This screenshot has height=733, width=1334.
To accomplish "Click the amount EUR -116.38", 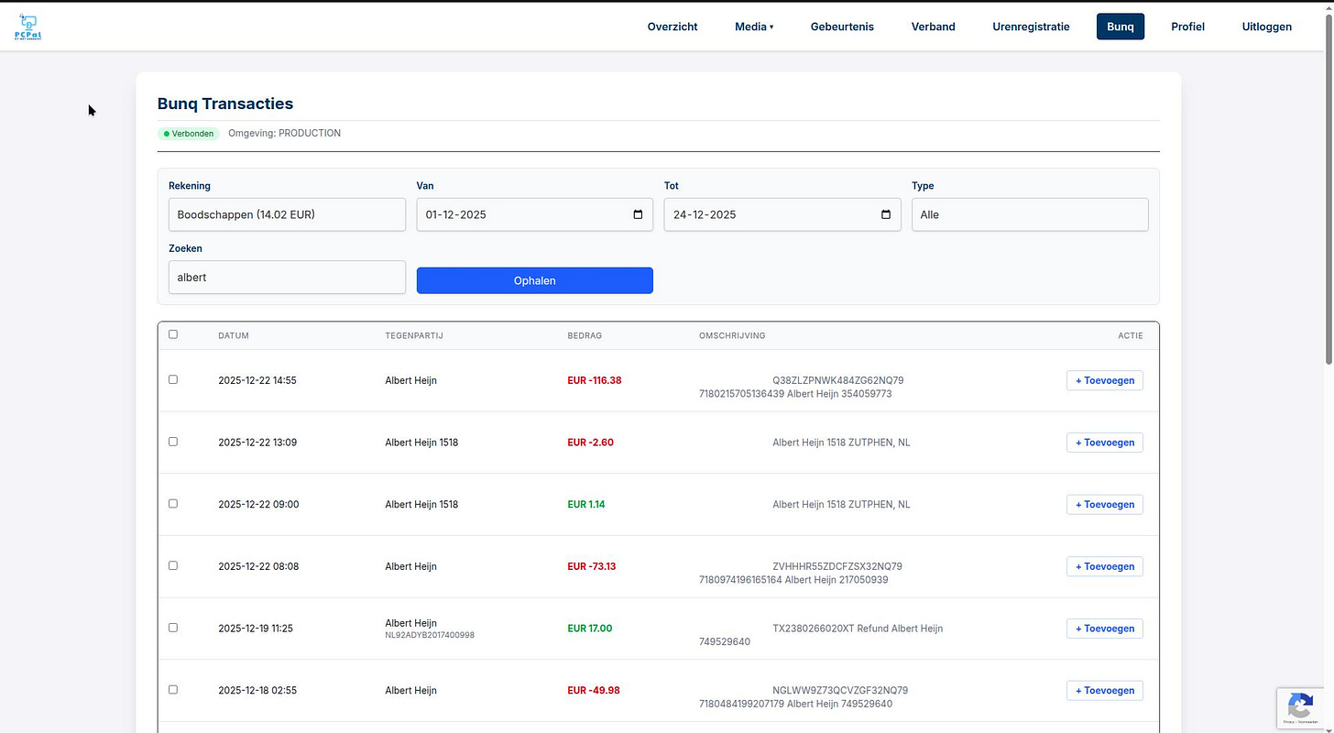I will point(595,380).
